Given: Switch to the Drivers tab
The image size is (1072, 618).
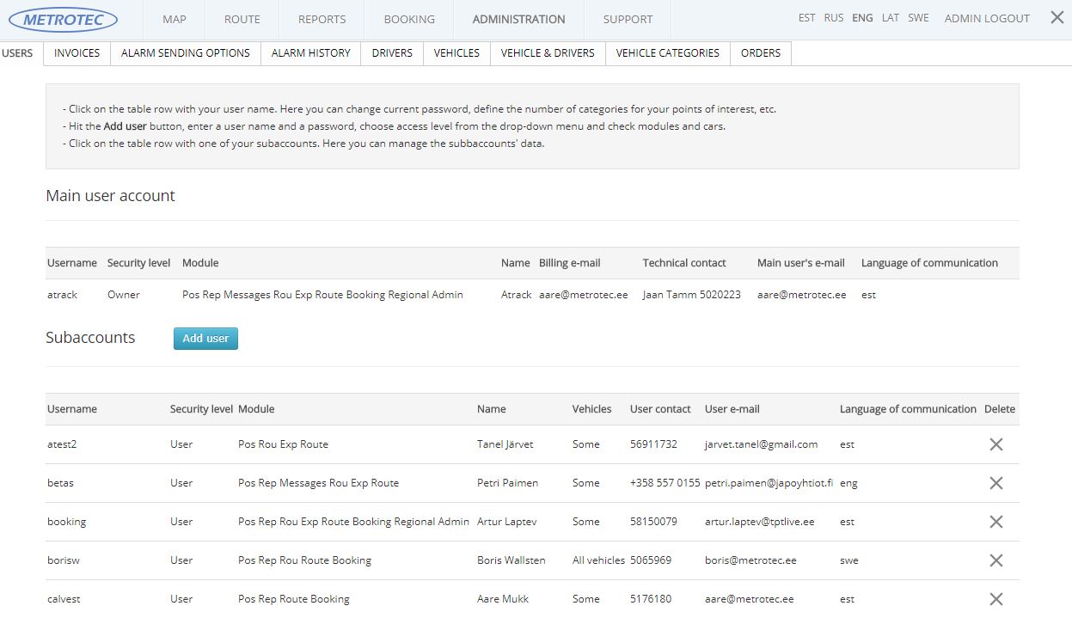Looking at the screenshot, I should (x=392, y=53).
